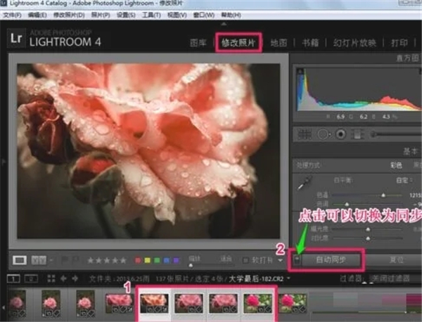Set rating to five stars

(x=123, y=260)
